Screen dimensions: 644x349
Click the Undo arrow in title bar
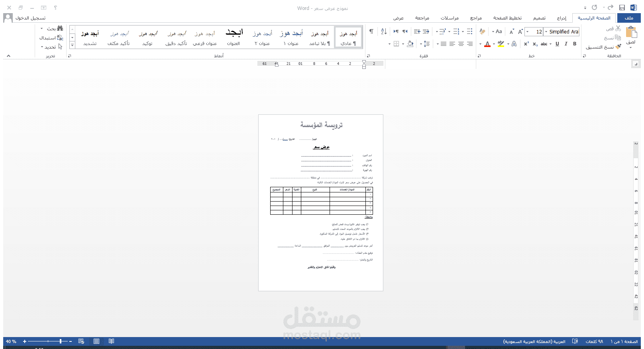pyautogui.click(x=611, y=8)
